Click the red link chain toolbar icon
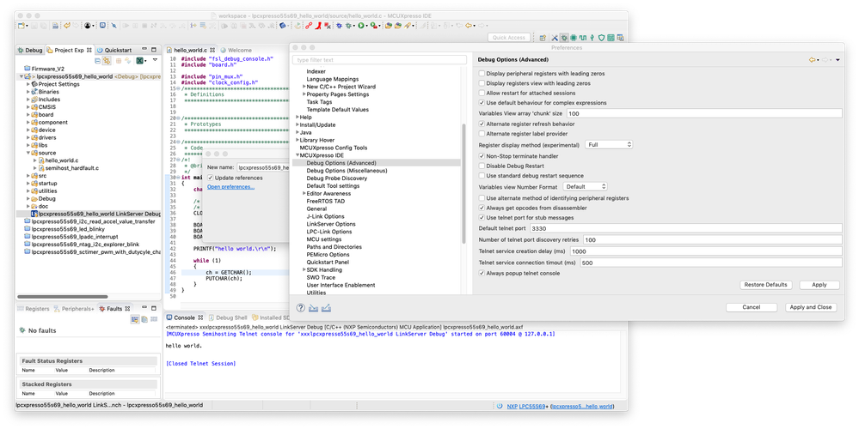The width and height of the screenshot is (859, 429). point(309,26)
